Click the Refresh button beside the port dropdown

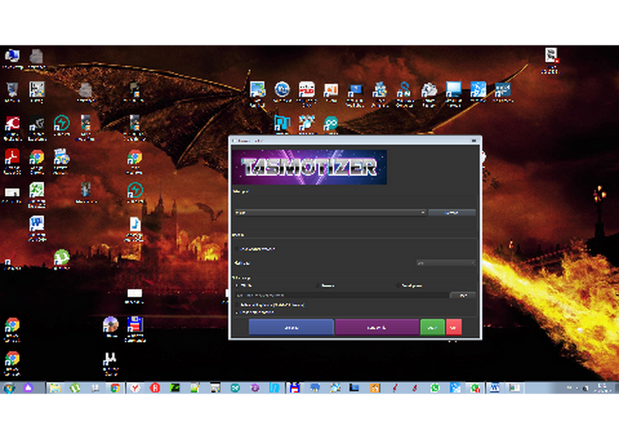[x=452, y=213]
